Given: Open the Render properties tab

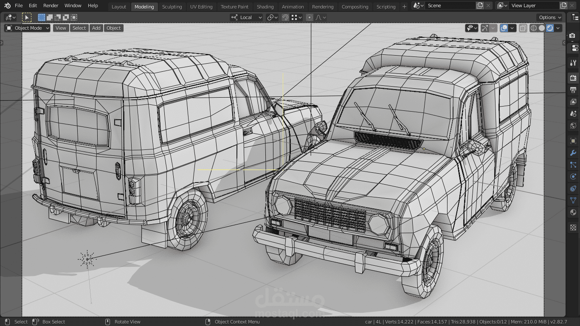Looking at the screenshot, I should (573, 78).
